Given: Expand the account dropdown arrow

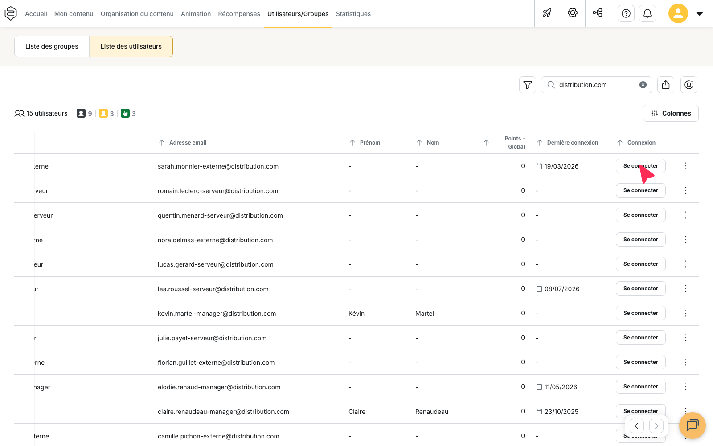Looking at the screenshot, I should pyautogui.click(x=700, y=13).
